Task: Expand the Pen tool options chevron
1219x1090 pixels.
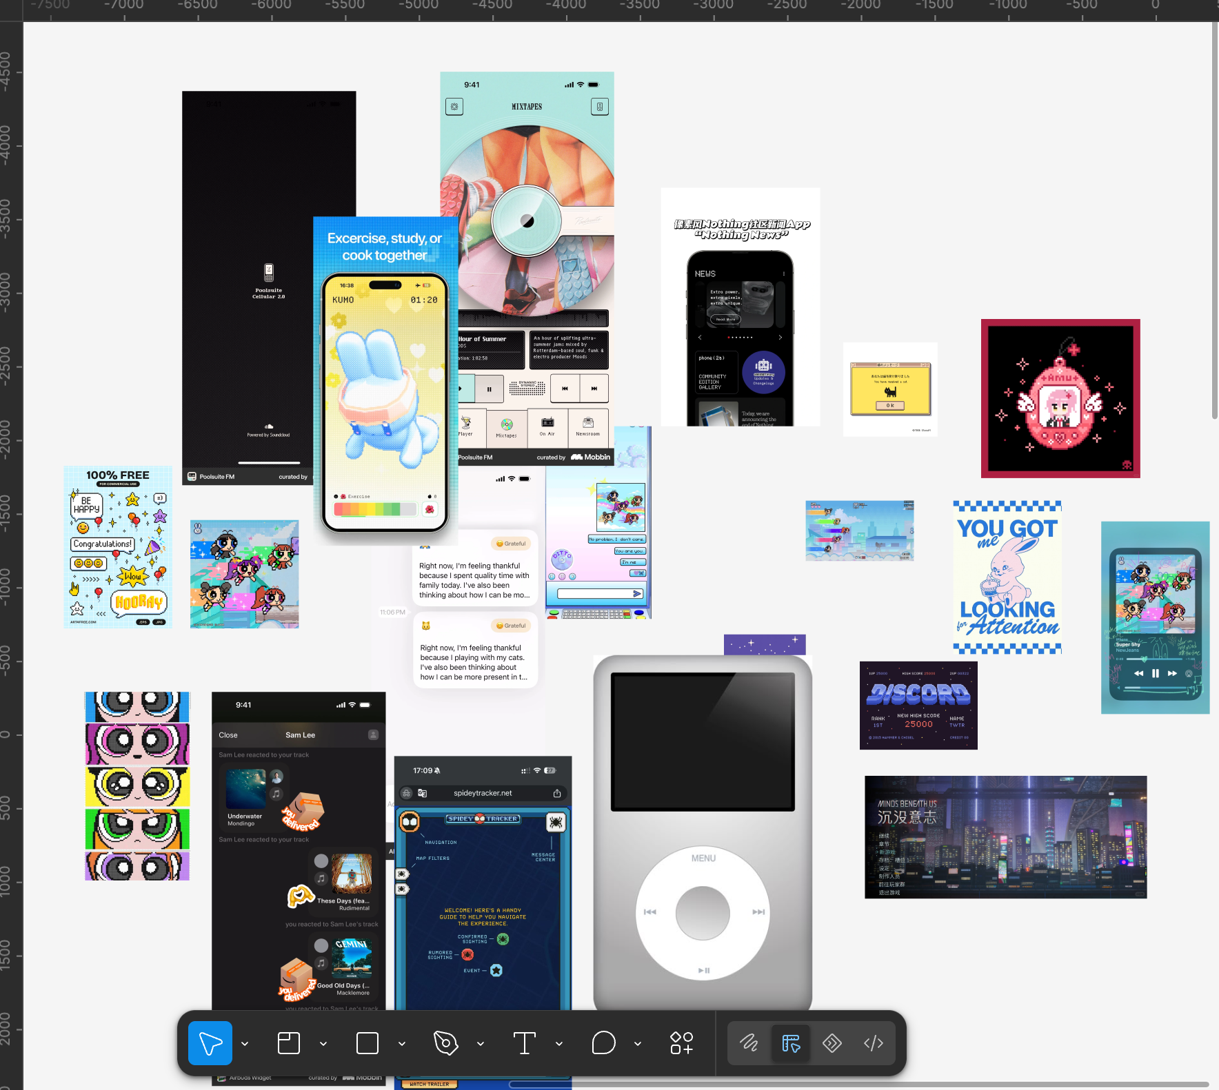Action: [x=481, y=1044]
